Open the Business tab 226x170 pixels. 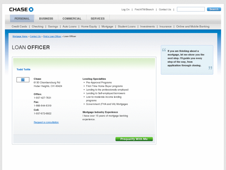[x=46, y=18]
